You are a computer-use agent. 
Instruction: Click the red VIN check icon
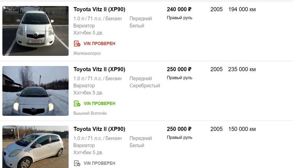click(x=77, y=44)
